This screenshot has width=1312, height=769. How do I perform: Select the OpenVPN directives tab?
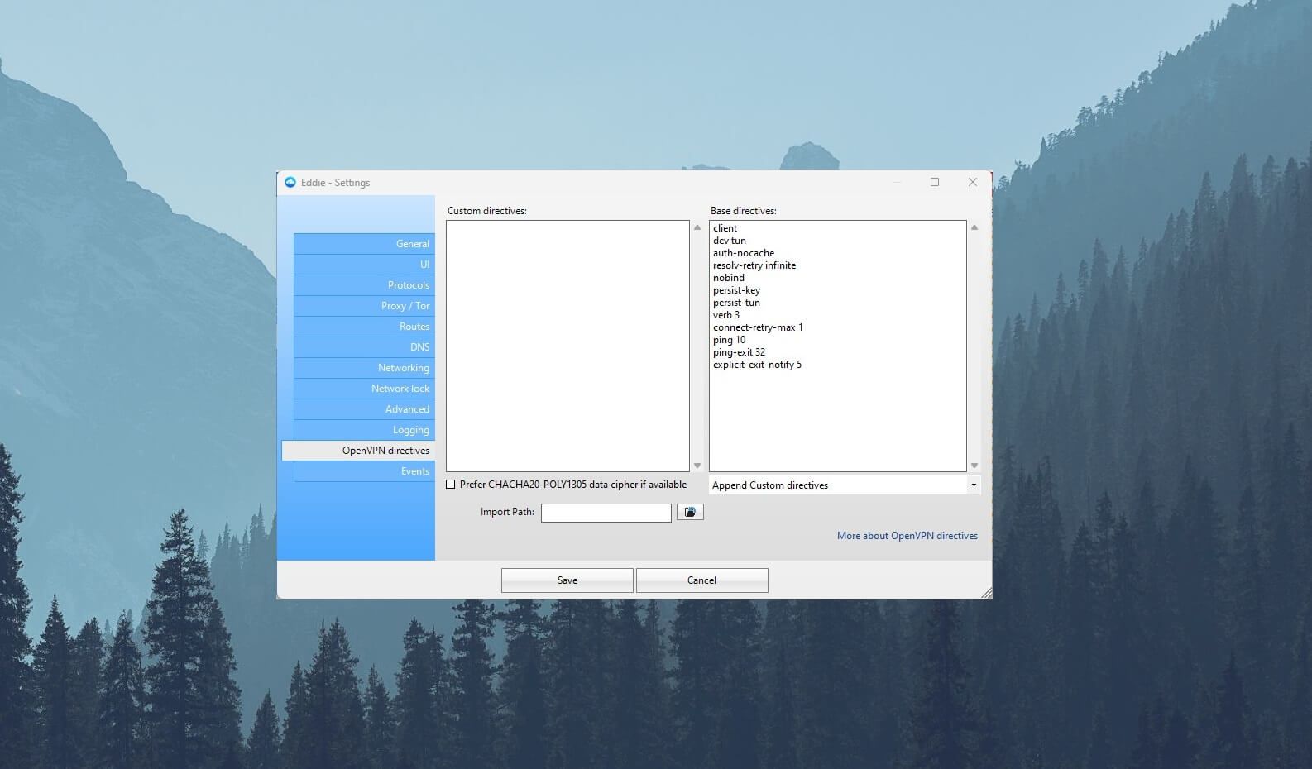(358, 451)
